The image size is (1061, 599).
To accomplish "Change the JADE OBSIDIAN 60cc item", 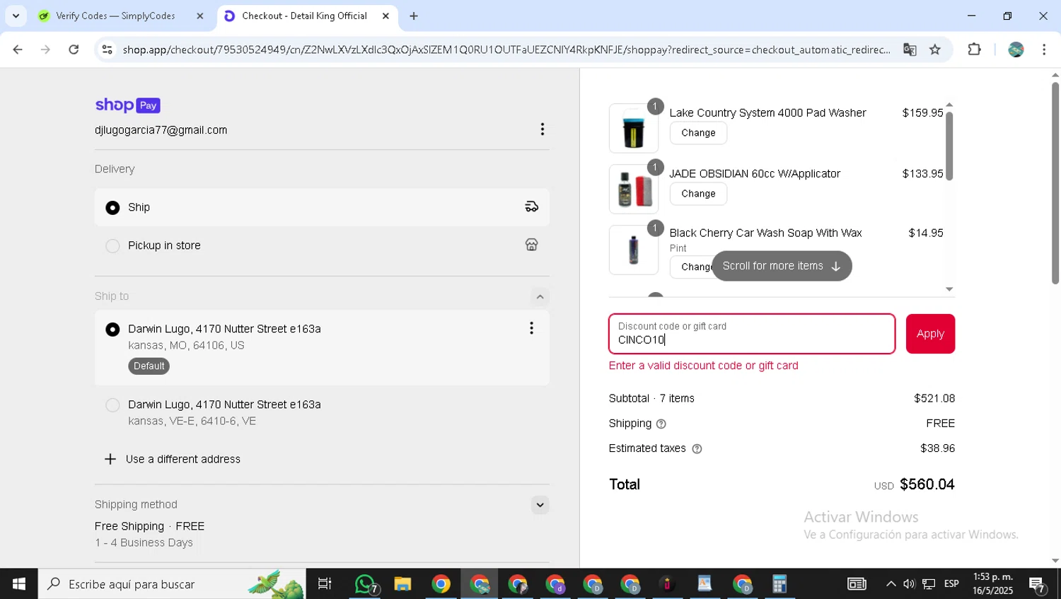I will [698, 194].
